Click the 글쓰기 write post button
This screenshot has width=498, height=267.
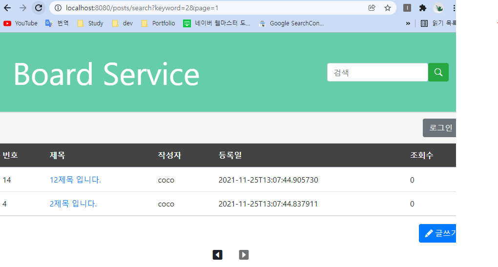coord(437,233)
